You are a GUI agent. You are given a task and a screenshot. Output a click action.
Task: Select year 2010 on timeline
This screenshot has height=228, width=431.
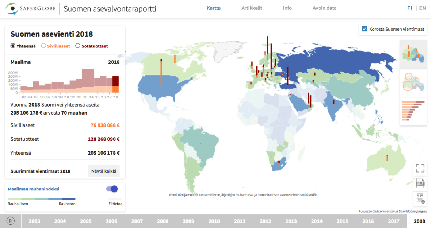(214, 221)
